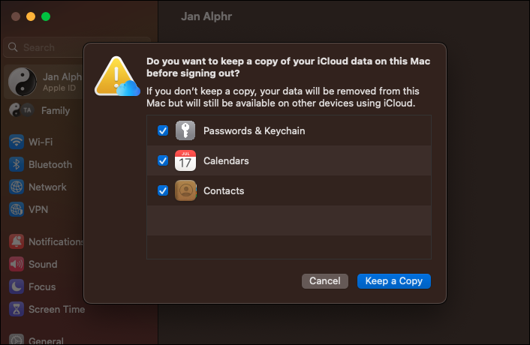Click the yellow warning iCloud icon
Image resolution: width=530 pixels, height=345 pixels.
coord(116,78)
